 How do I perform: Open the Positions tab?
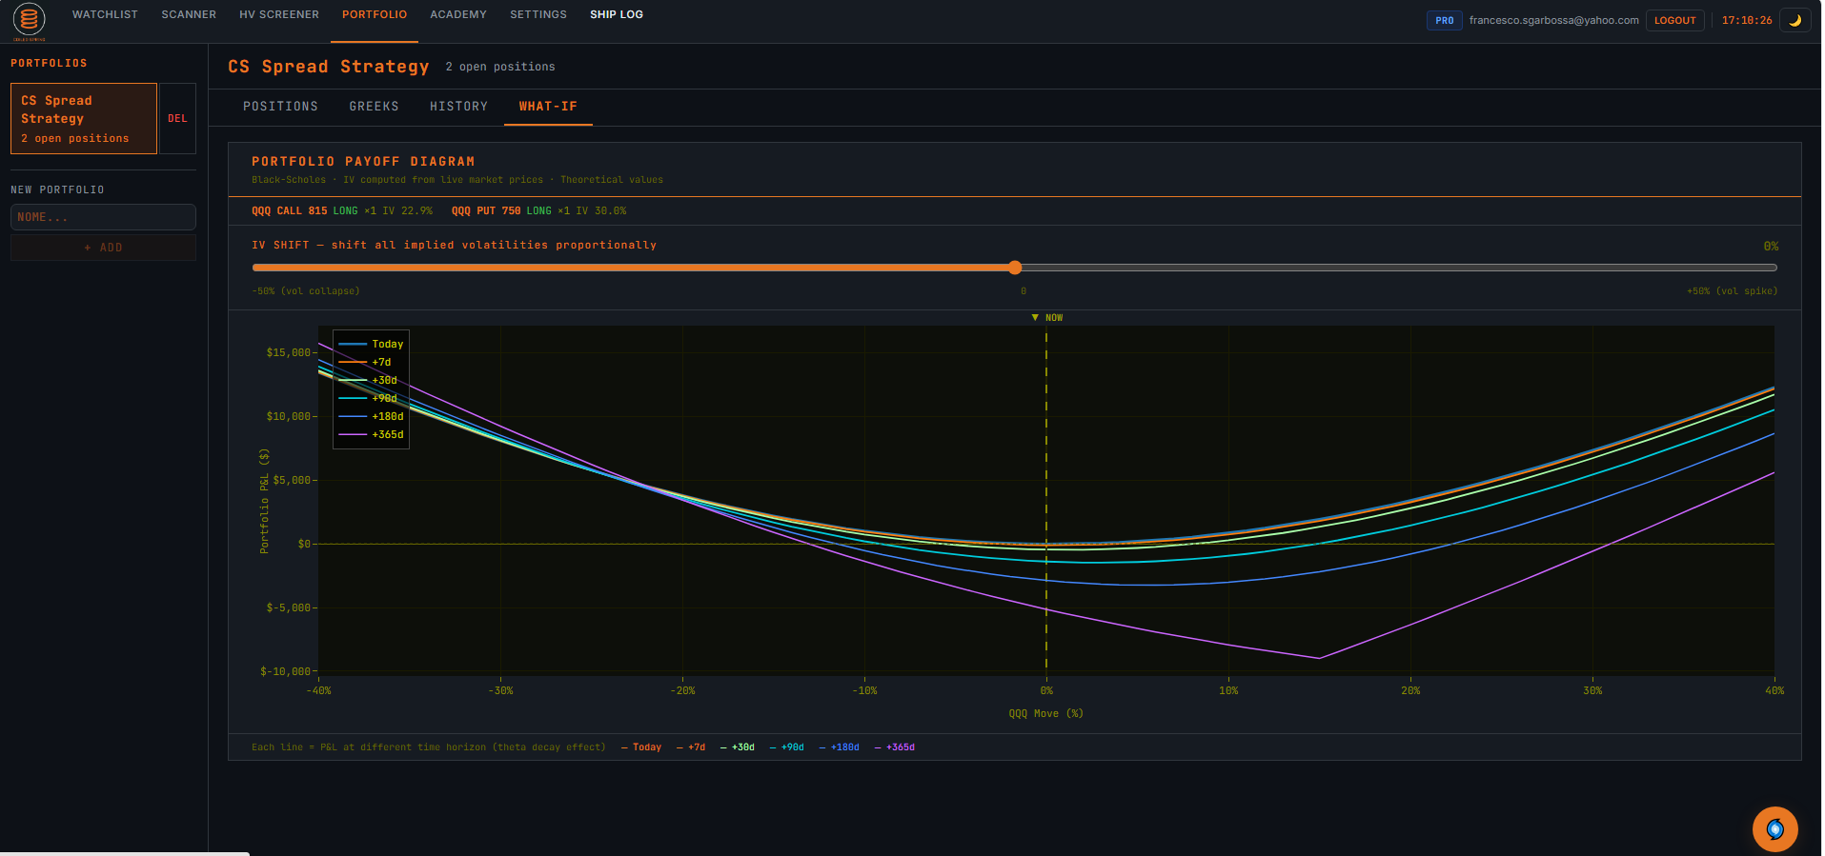coord(280,107)
